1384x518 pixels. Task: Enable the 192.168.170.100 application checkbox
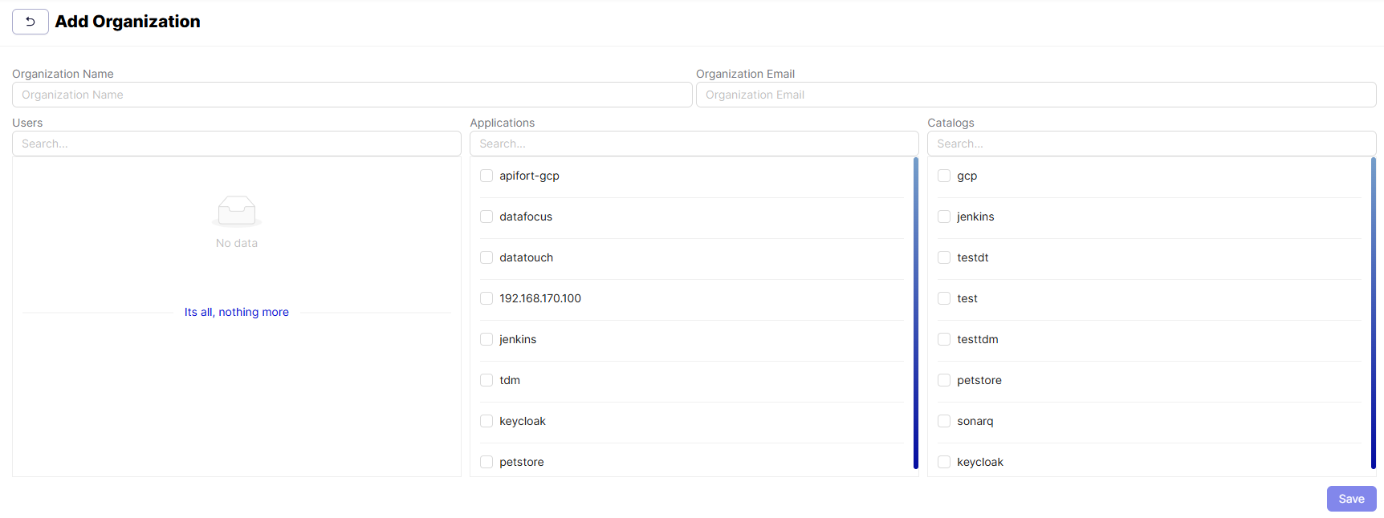(x=486, y=298)
